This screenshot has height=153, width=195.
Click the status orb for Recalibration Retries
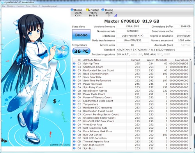coord(74,91)
